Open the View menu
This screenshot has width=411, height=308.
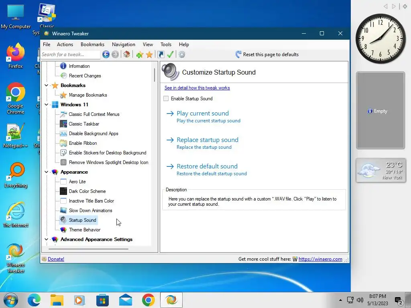pos(148,45)
